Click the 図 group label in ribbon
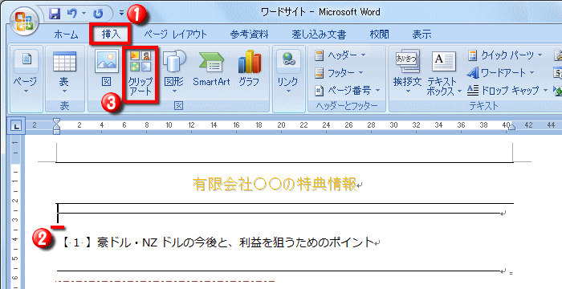The height and width of the screenshot is (289, 562). (178, 106)
